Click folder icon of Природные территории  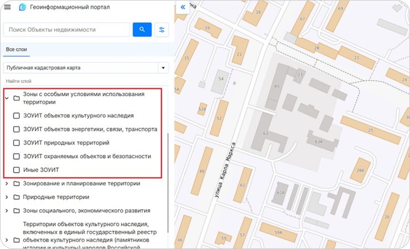coord(17,197)
